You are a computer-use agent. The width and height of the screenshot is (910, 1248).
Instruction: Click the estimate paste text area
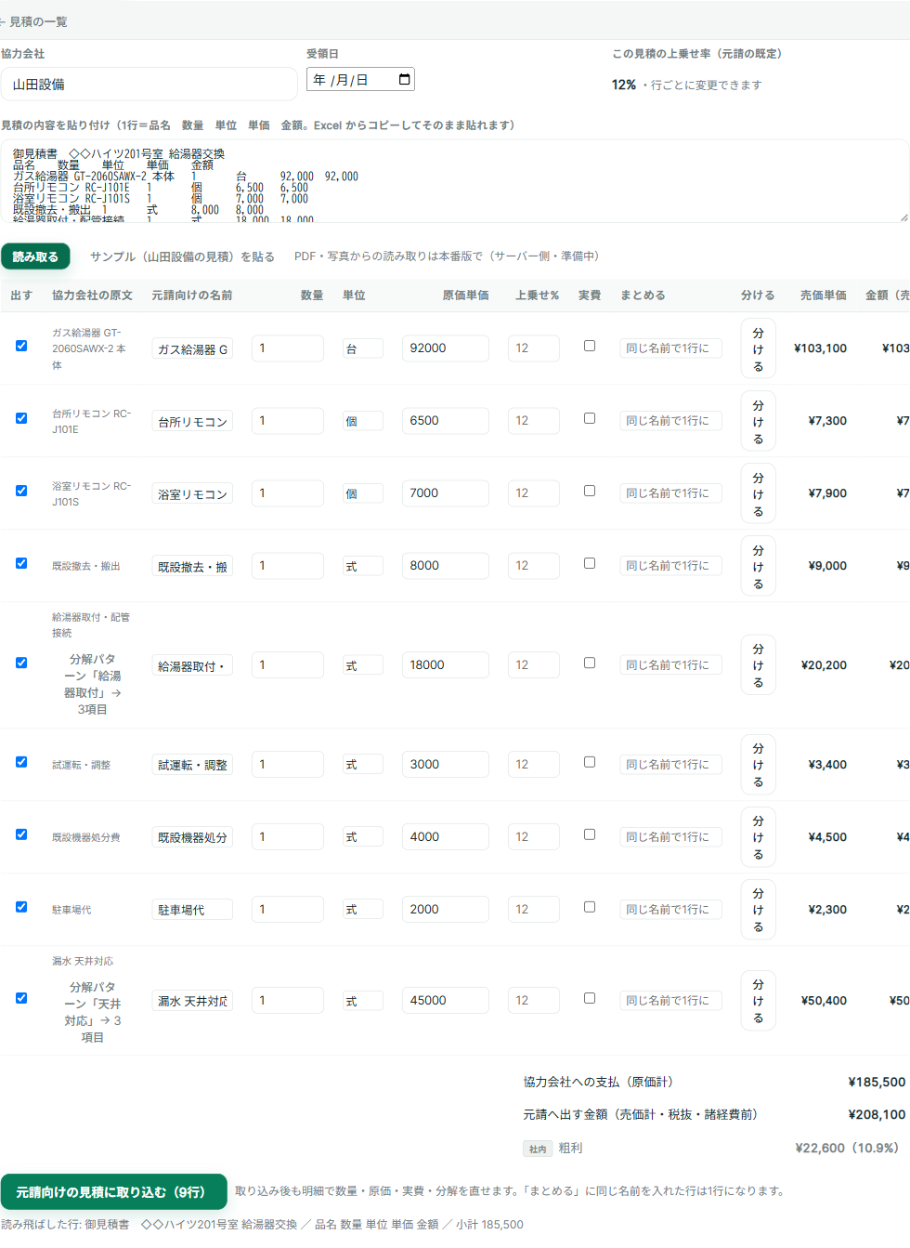coord(455,181)
